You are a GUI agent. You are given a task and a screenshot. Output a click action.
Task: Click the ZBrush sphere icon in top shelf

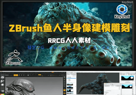point(28,75)
